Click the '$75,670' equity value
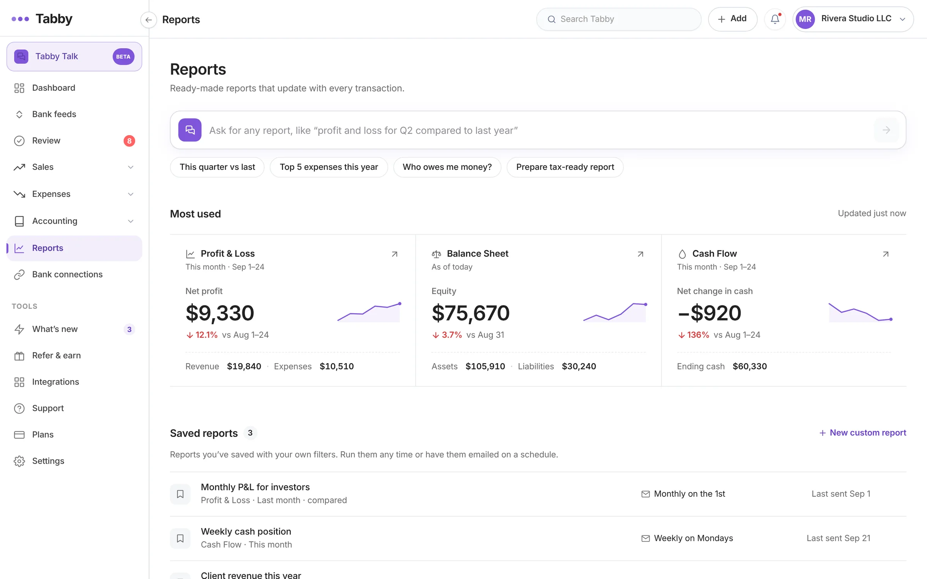The height and width of the screenshot is (579, 927). (x=470, y=313)
